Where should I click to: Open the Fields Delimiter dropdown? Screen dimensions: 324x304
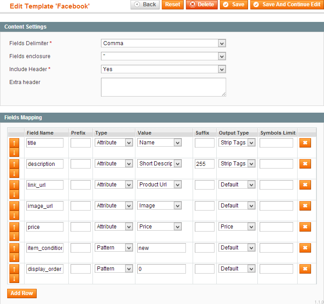(163, 43)
